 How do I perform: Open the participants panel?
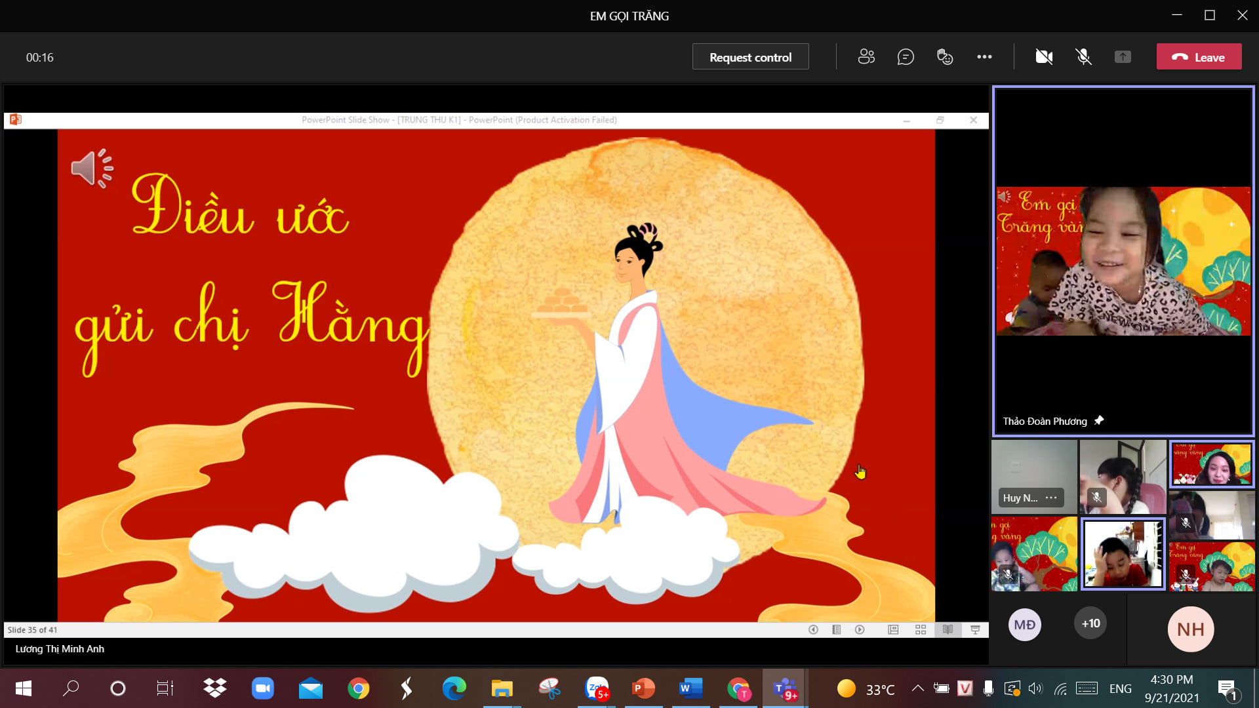pyautogui.click(x=866, y=57)
